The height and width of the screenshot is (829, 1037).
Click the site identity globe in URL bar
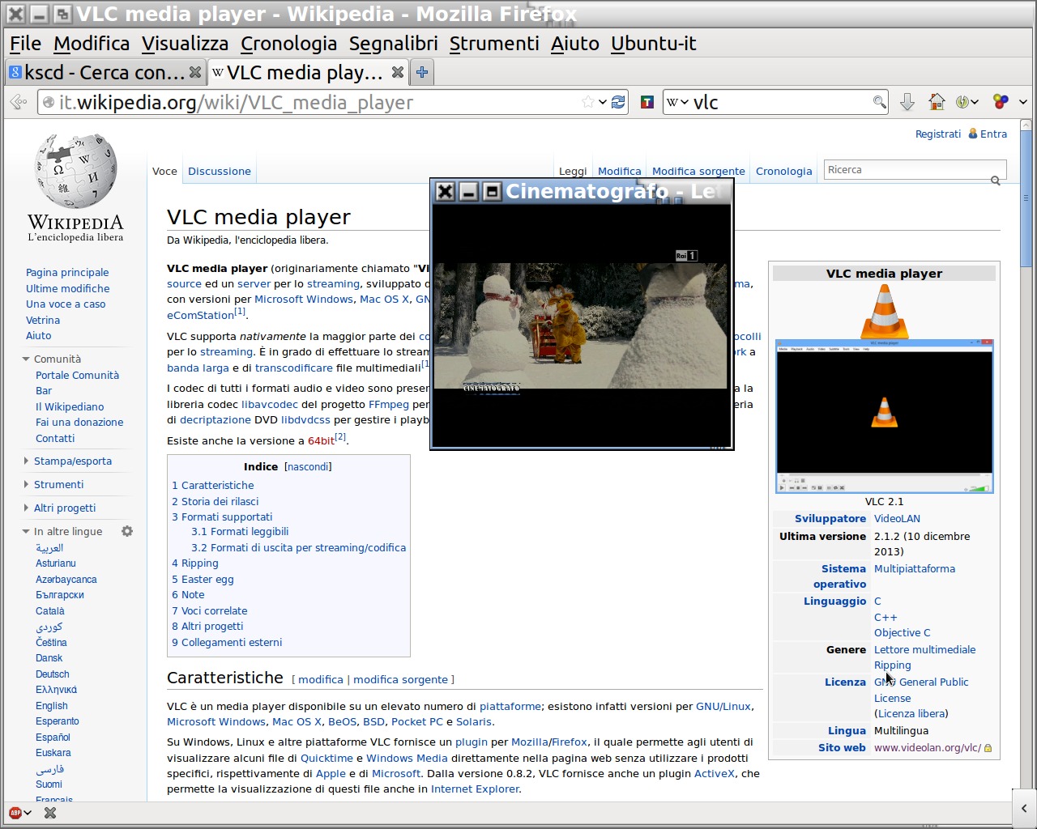tap(49, 102)
